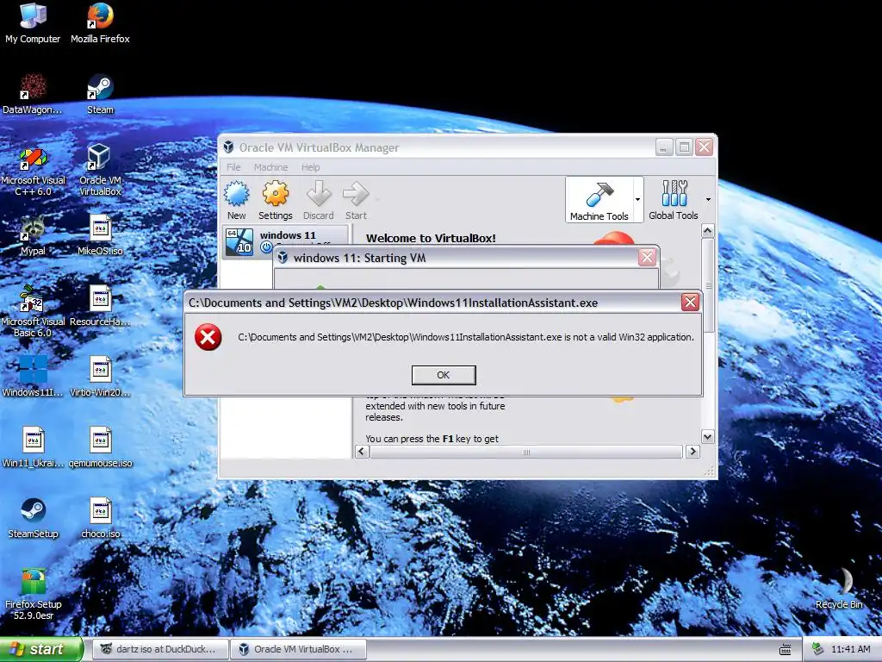Screen dimensions: 882x662
Task: Open My Computer desktop icon
Action: 33,23
